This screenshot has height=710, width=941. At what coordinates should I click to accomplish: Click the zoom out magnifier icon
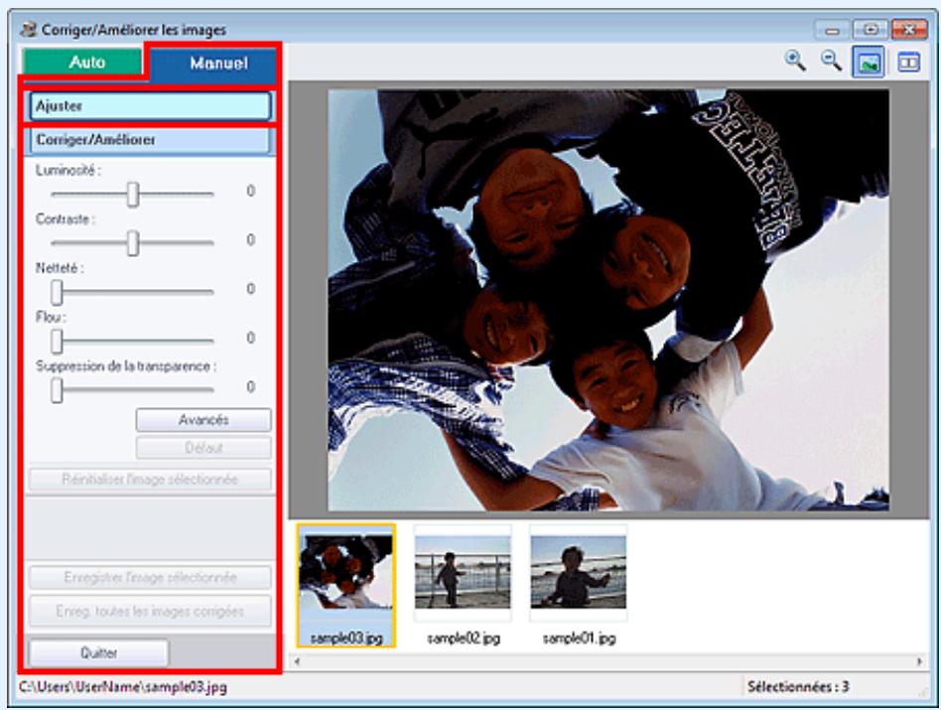pos(831,61)
